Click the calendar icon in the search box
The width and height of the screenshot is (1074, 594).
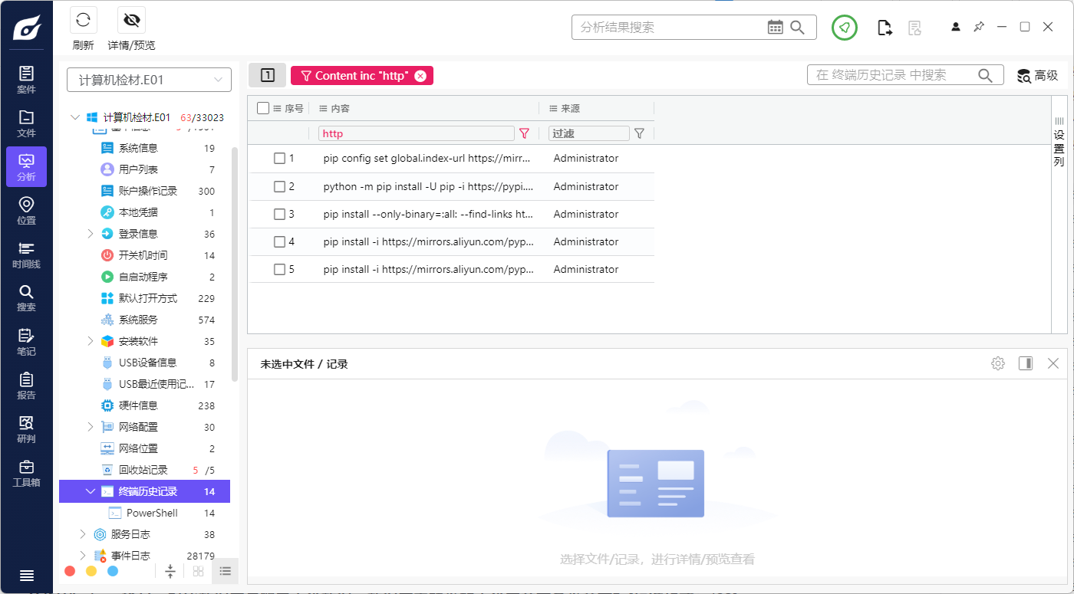775,28
